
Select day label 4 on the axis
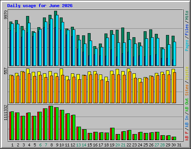point(29,145)
